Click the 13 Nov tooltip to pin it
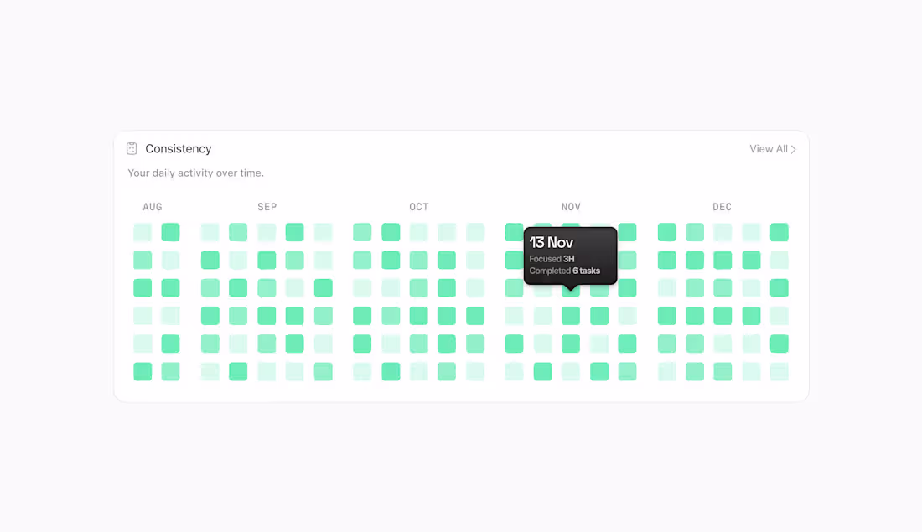The height and width of the screenshot is (532, 922). (x=570, y=256)
